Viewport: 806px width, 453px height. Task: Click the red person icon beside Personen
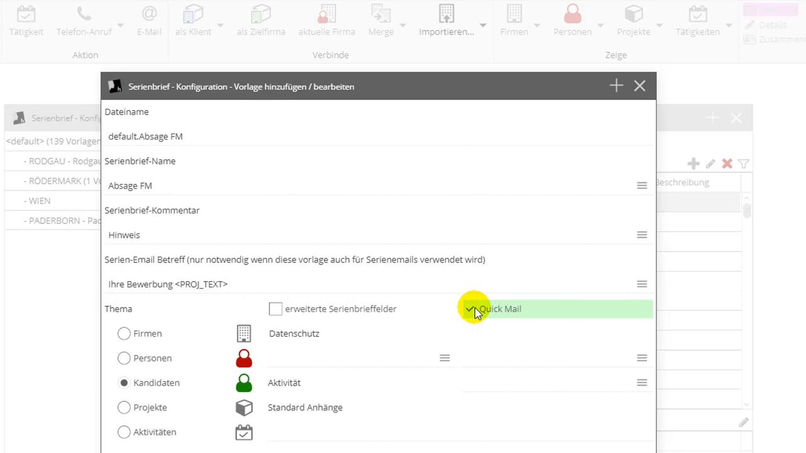click(244, 358)
